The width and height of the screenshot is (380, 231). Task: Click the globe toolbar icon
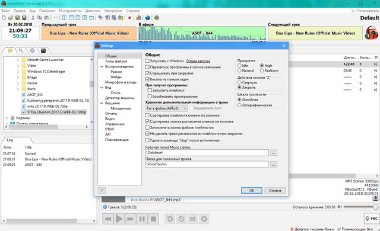click(148, 18)
